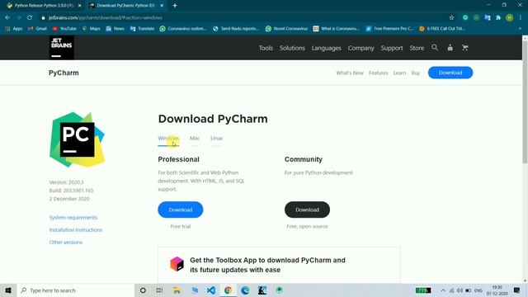Open the Translate bookmark
This screenshot has height=297, width=528.
click(142, 29)
